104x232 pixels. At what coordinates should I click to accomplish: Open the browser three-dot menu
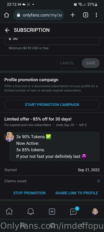pyautogui.click(x=96, y=15)
